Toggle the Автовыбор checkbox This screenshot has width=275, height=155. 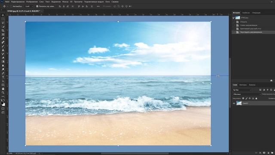click(x=11, y=6)
